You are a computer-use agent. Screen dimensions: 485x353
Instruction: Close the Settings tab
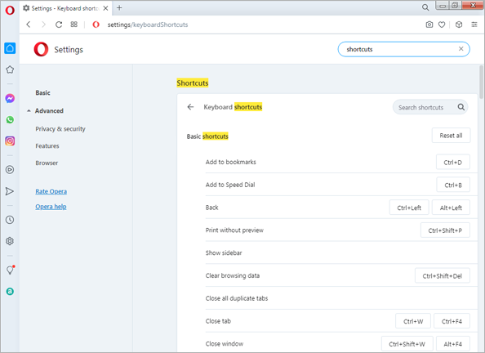coord(105,8)
